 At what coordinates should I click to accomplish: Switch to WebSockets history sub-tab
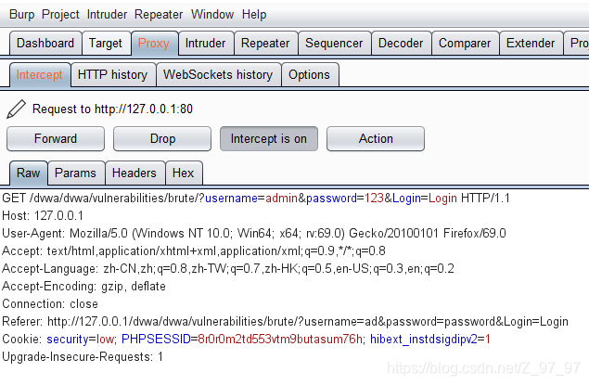[218, 75]
